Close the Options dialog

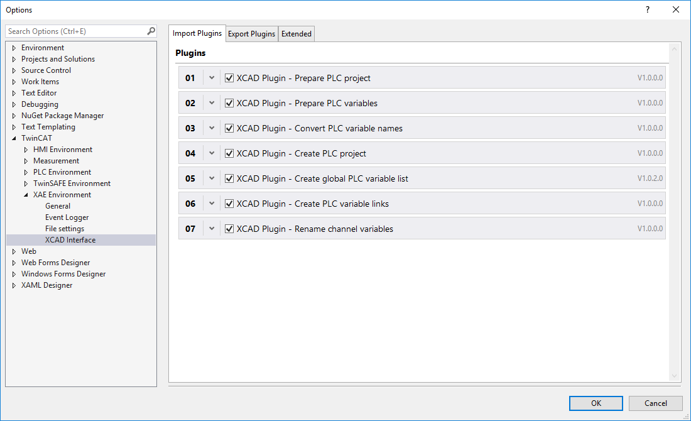click(x=675, y=9)
